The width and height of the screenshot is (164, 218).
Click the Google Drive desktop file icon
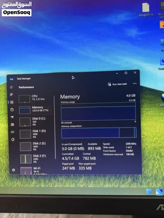click(x=146, y=9)
